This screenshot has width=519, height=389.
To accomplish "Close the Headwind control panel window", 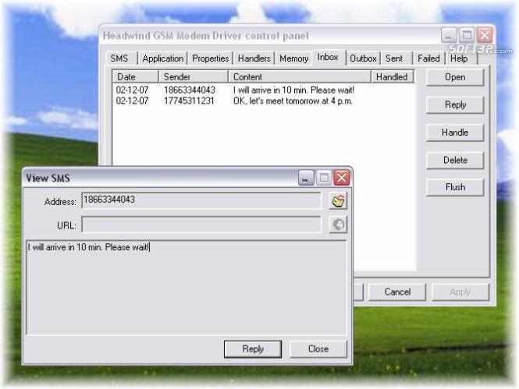I will tap(485, 35).
